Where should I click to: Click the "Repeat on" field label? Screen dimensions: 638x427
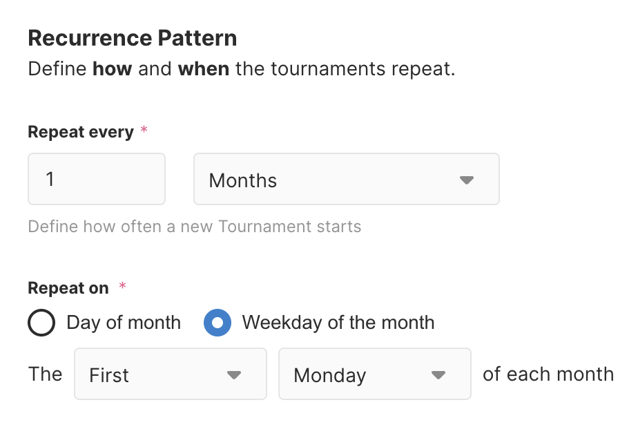coord(68,288)
